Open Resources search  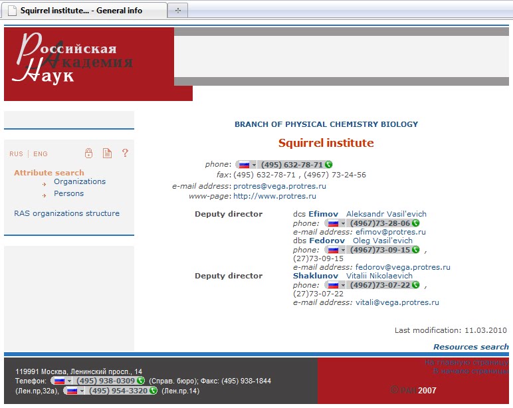(x=471, y=347)
